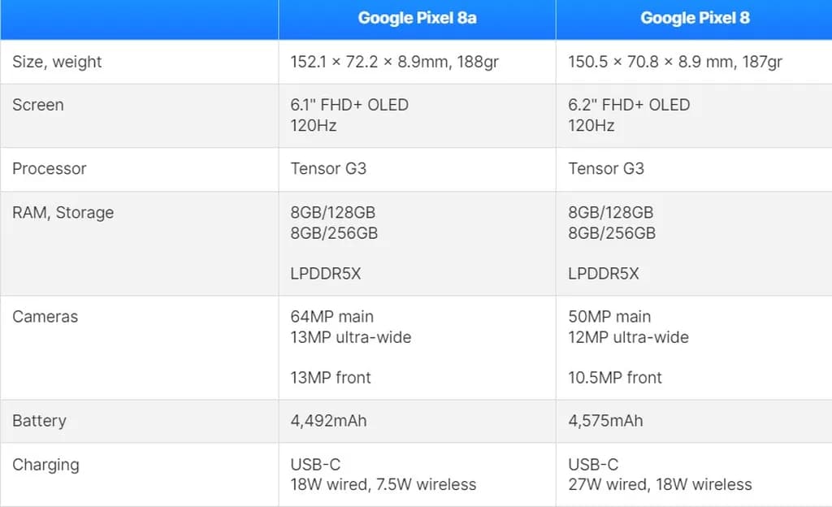The width and height of the screenshot is (832, 507).
Task: Select the 6.2" FHD+ OLED screen text
Action: pyautogui.click(x=629, y=105)
